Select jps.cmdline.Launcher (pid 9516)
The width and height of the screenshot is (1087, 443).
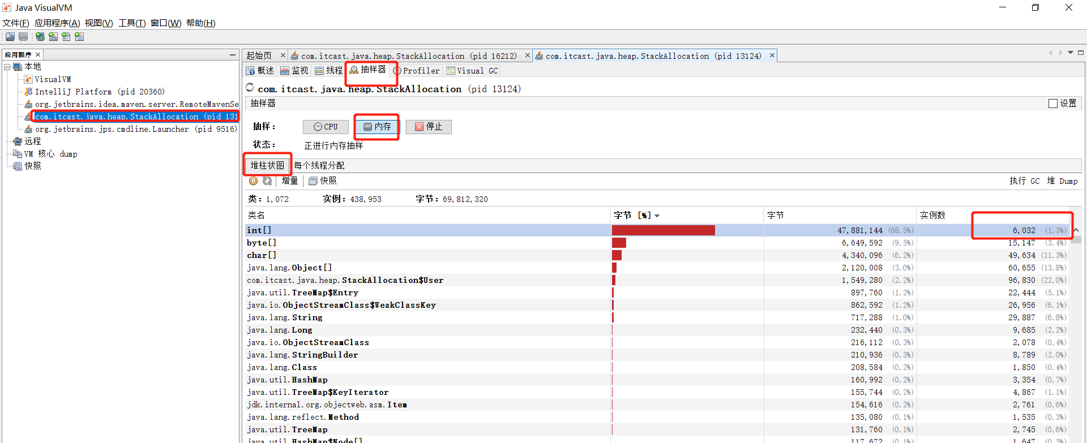[136, 129]
